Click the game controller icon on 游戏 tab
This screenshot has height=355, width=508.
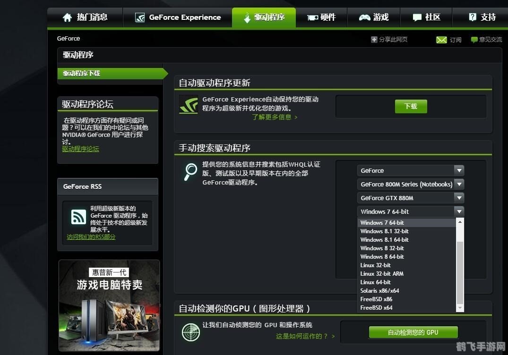click(x=364, y=17)
